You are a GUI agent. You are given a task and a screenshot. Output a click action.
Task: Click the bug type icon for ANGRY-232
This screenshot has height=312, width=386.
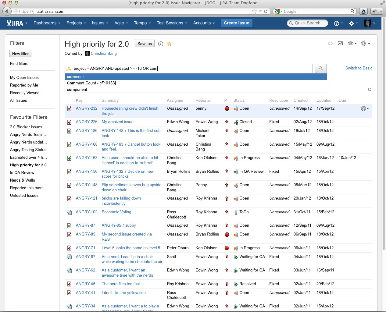(x=69, y=108)
